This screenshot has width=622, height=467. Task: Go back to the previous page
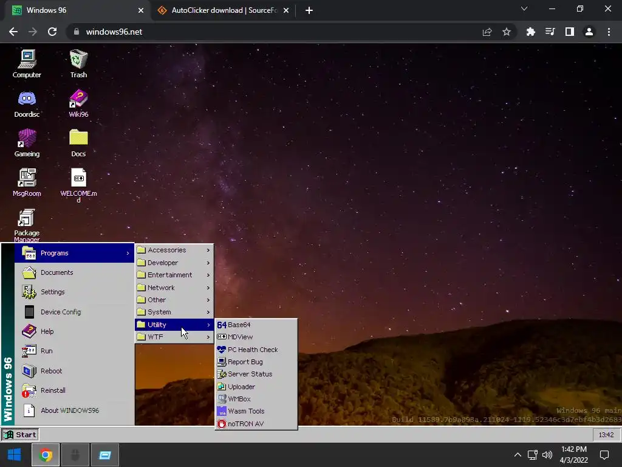tap(13, 32)
